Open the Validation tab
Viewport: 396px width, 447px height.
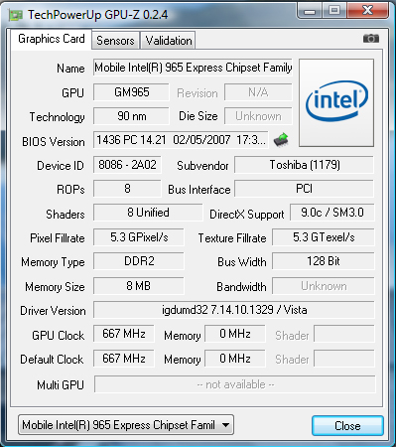(169, 41)
